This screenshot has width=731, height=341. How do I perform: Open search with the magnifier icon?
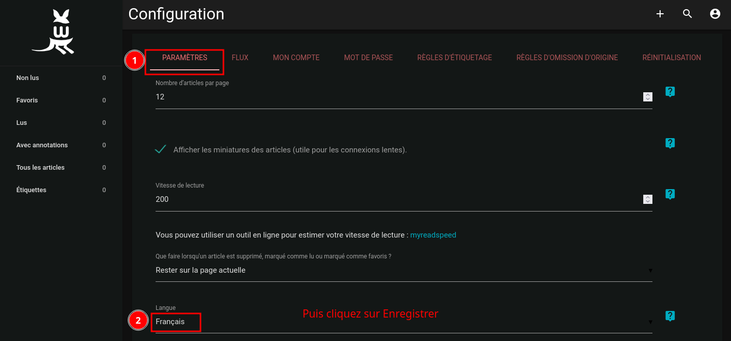coord(687,14)
